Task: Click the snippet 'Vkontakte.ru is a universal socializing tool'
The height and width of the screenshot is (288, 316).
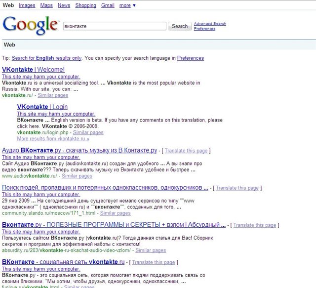Action: (x=50, y=83)
